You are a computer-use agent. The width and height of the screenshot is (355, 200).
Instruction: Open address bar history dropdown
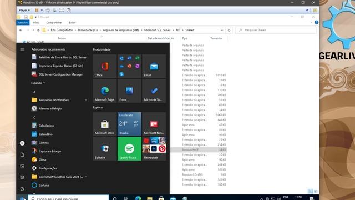click(x=222, y=30)
